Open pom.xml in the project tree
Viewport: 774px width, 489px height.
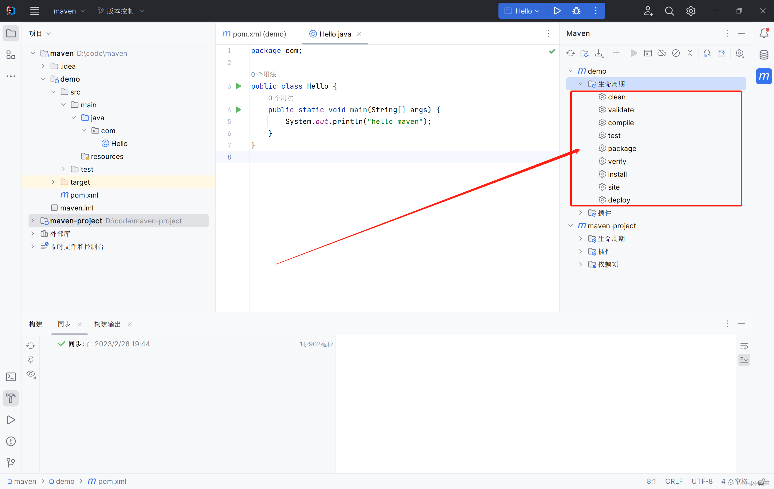coord(79,195)
